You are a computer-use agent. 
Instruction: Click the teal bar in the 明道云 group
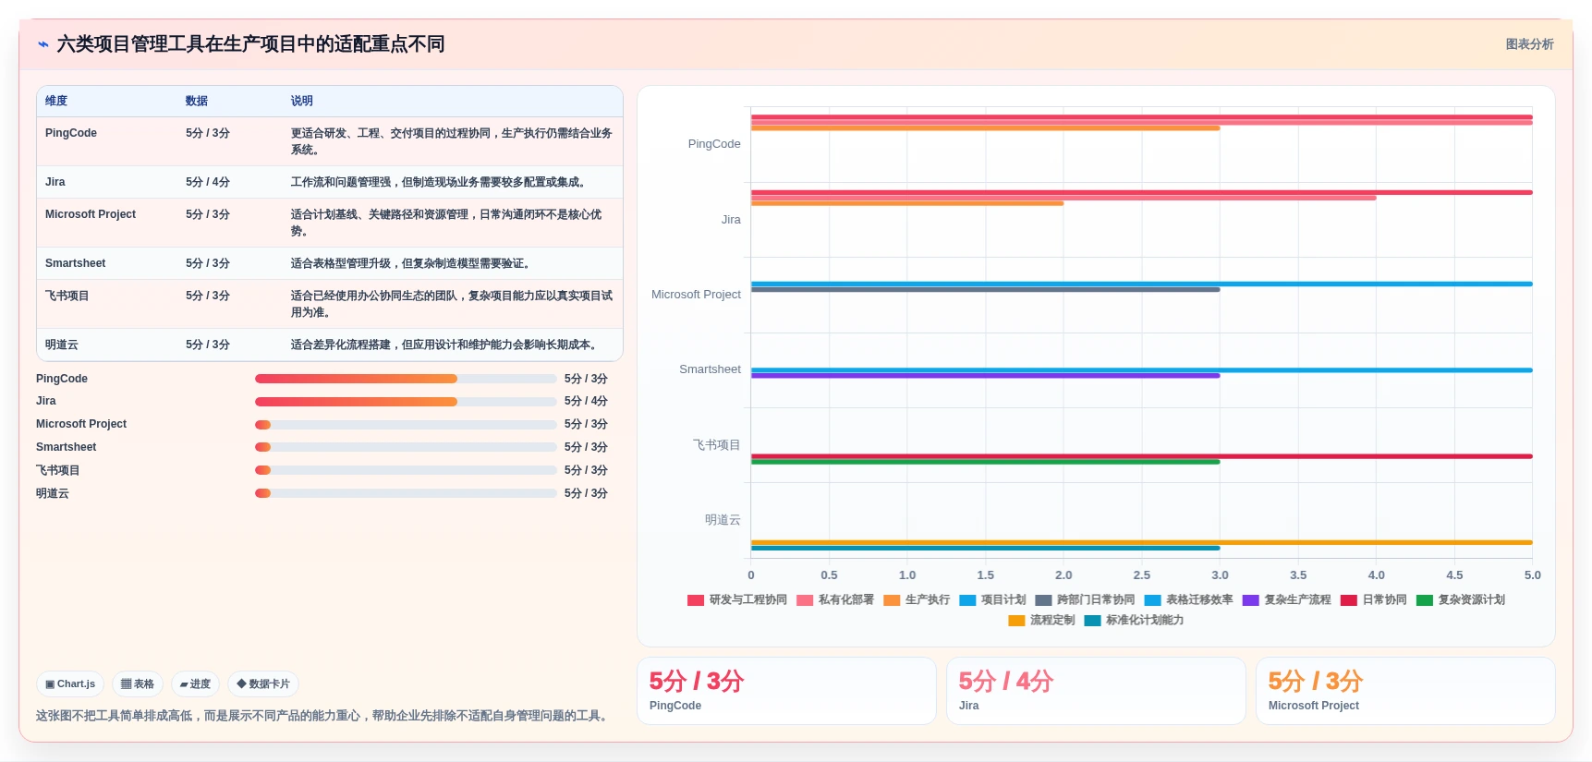(x=985, y=549)
